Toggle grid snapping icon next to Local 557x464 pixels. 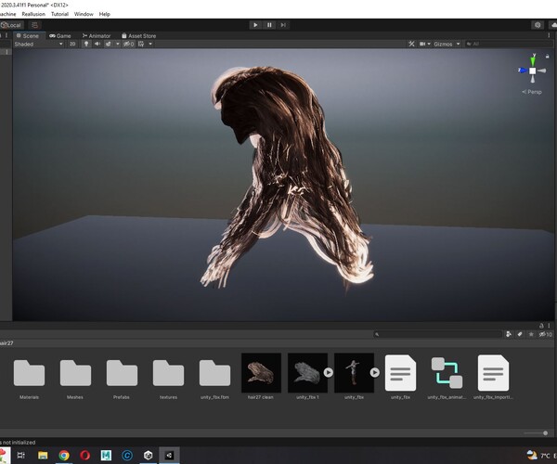click(34, 25)
